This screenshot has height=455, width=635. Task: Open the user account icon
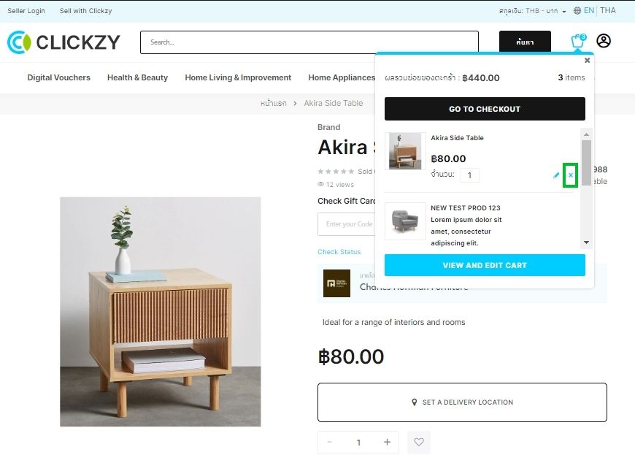click(604, 41)
